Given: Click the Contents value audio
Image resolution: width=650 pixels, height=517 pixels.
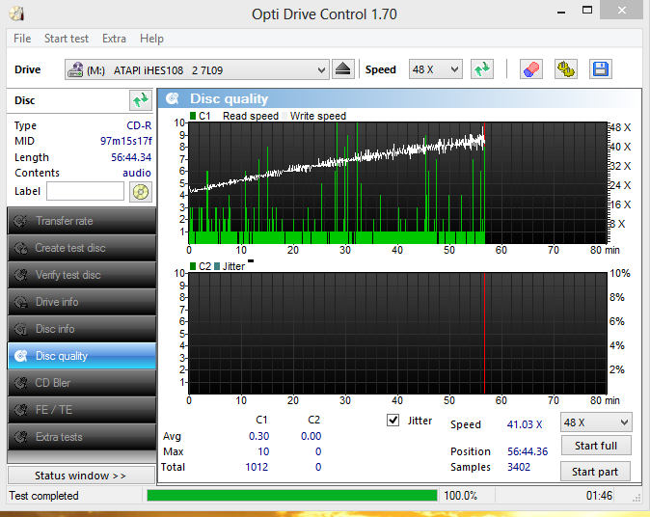Looking at the screenshot, I should click(x=137, y=173).
